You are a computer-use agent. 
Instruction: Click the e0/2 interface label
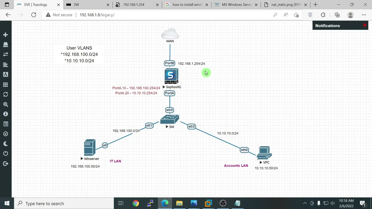point(192,126)
